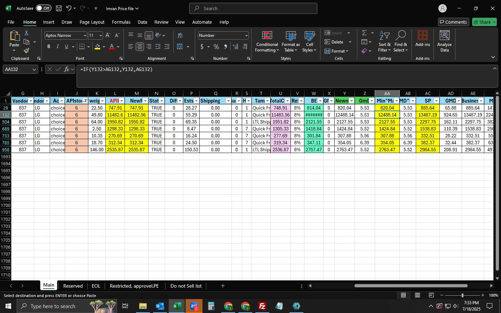Open Excel from the Windows taskbar

(177, 306)
